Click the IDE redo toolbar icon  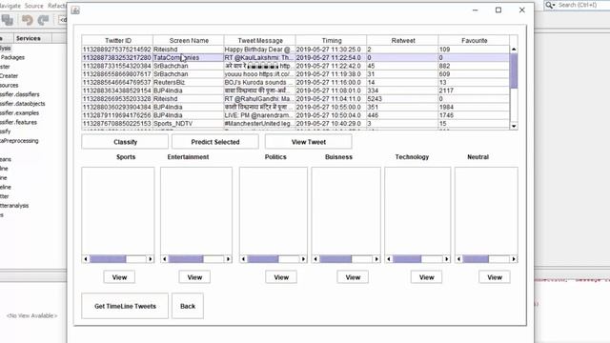(x=43, y=19)
